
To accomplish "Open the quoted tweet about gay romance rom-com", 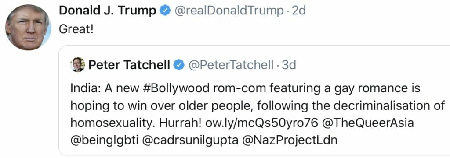I will point(254,101).
